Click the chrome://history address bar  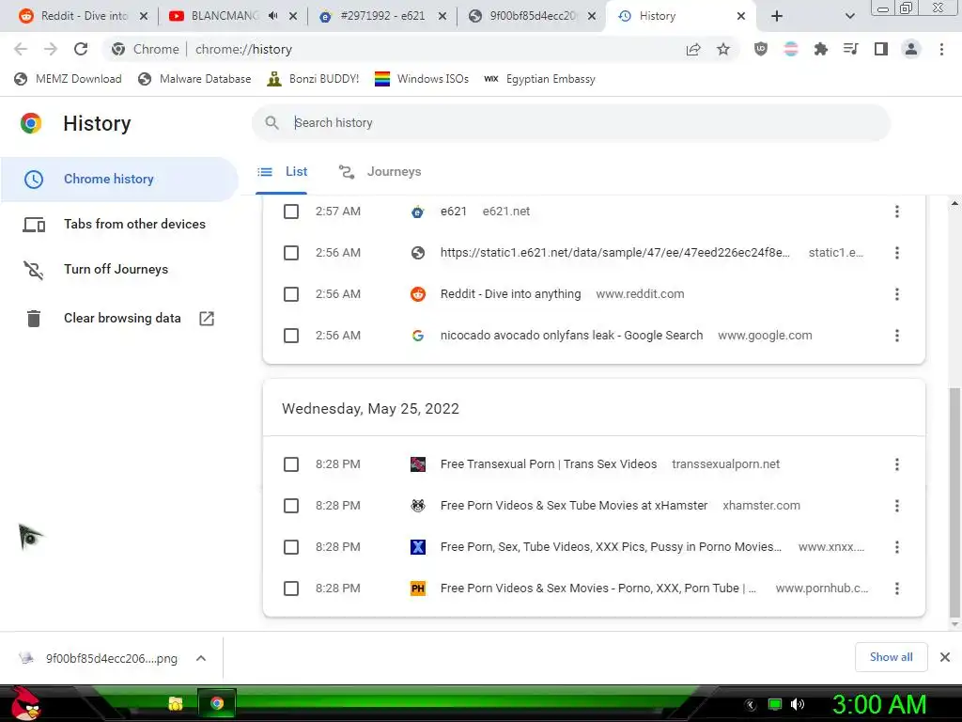coord(393,49)
